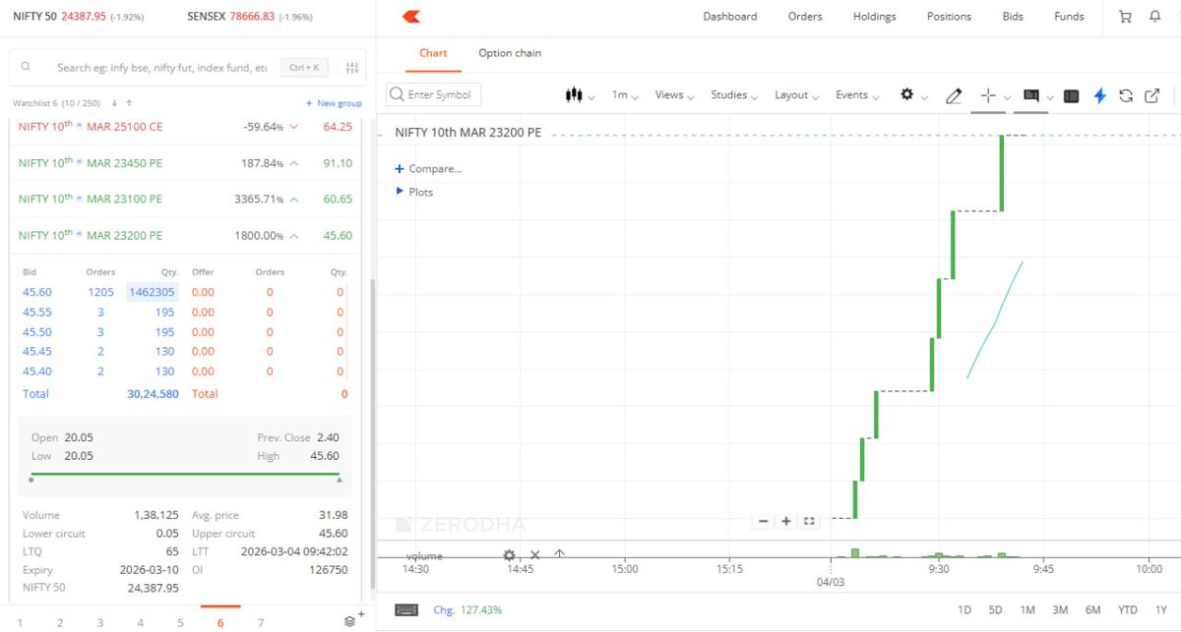
Task: Open Funds page
Action: pyautogui.click(x=1069, y=17)
